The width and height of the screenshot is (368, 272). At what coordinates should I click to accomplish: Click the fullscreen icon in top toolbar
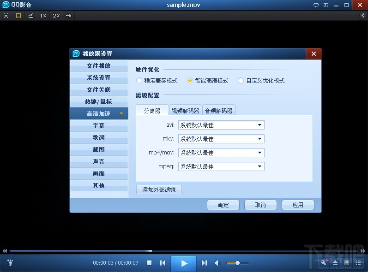click(x=6, y=16)
